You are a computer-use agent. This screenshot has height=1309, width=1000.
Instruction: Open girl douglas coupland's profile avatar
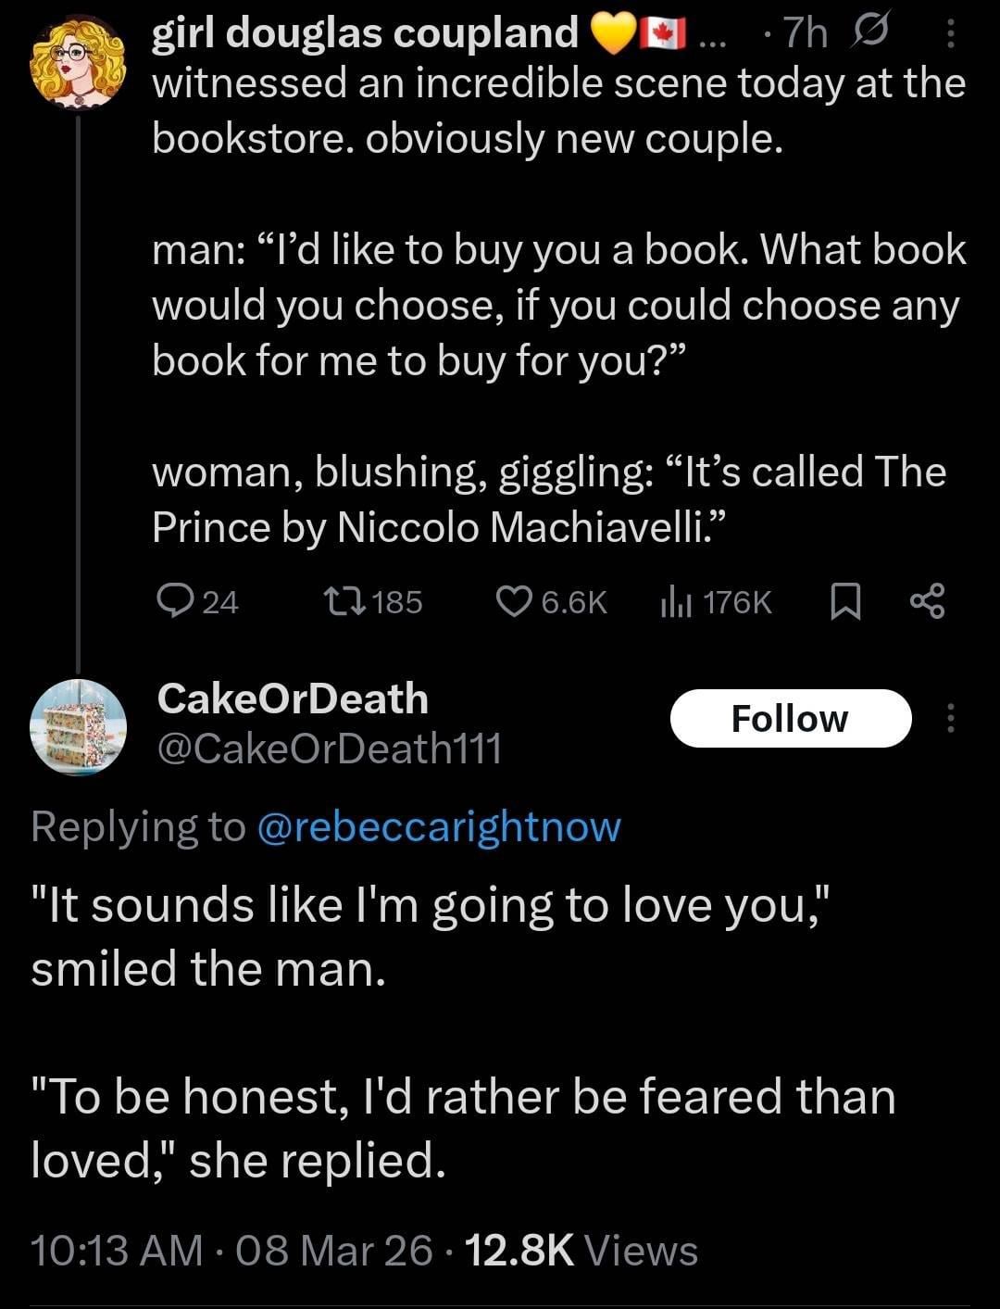coord(78,63)
